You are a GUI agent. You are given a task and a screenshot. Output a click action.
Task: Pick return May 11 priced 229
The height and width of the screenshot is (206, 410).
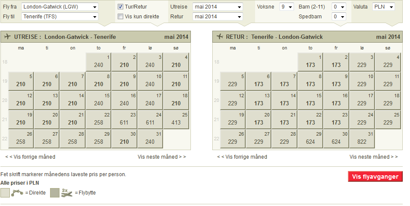[388, 81]
